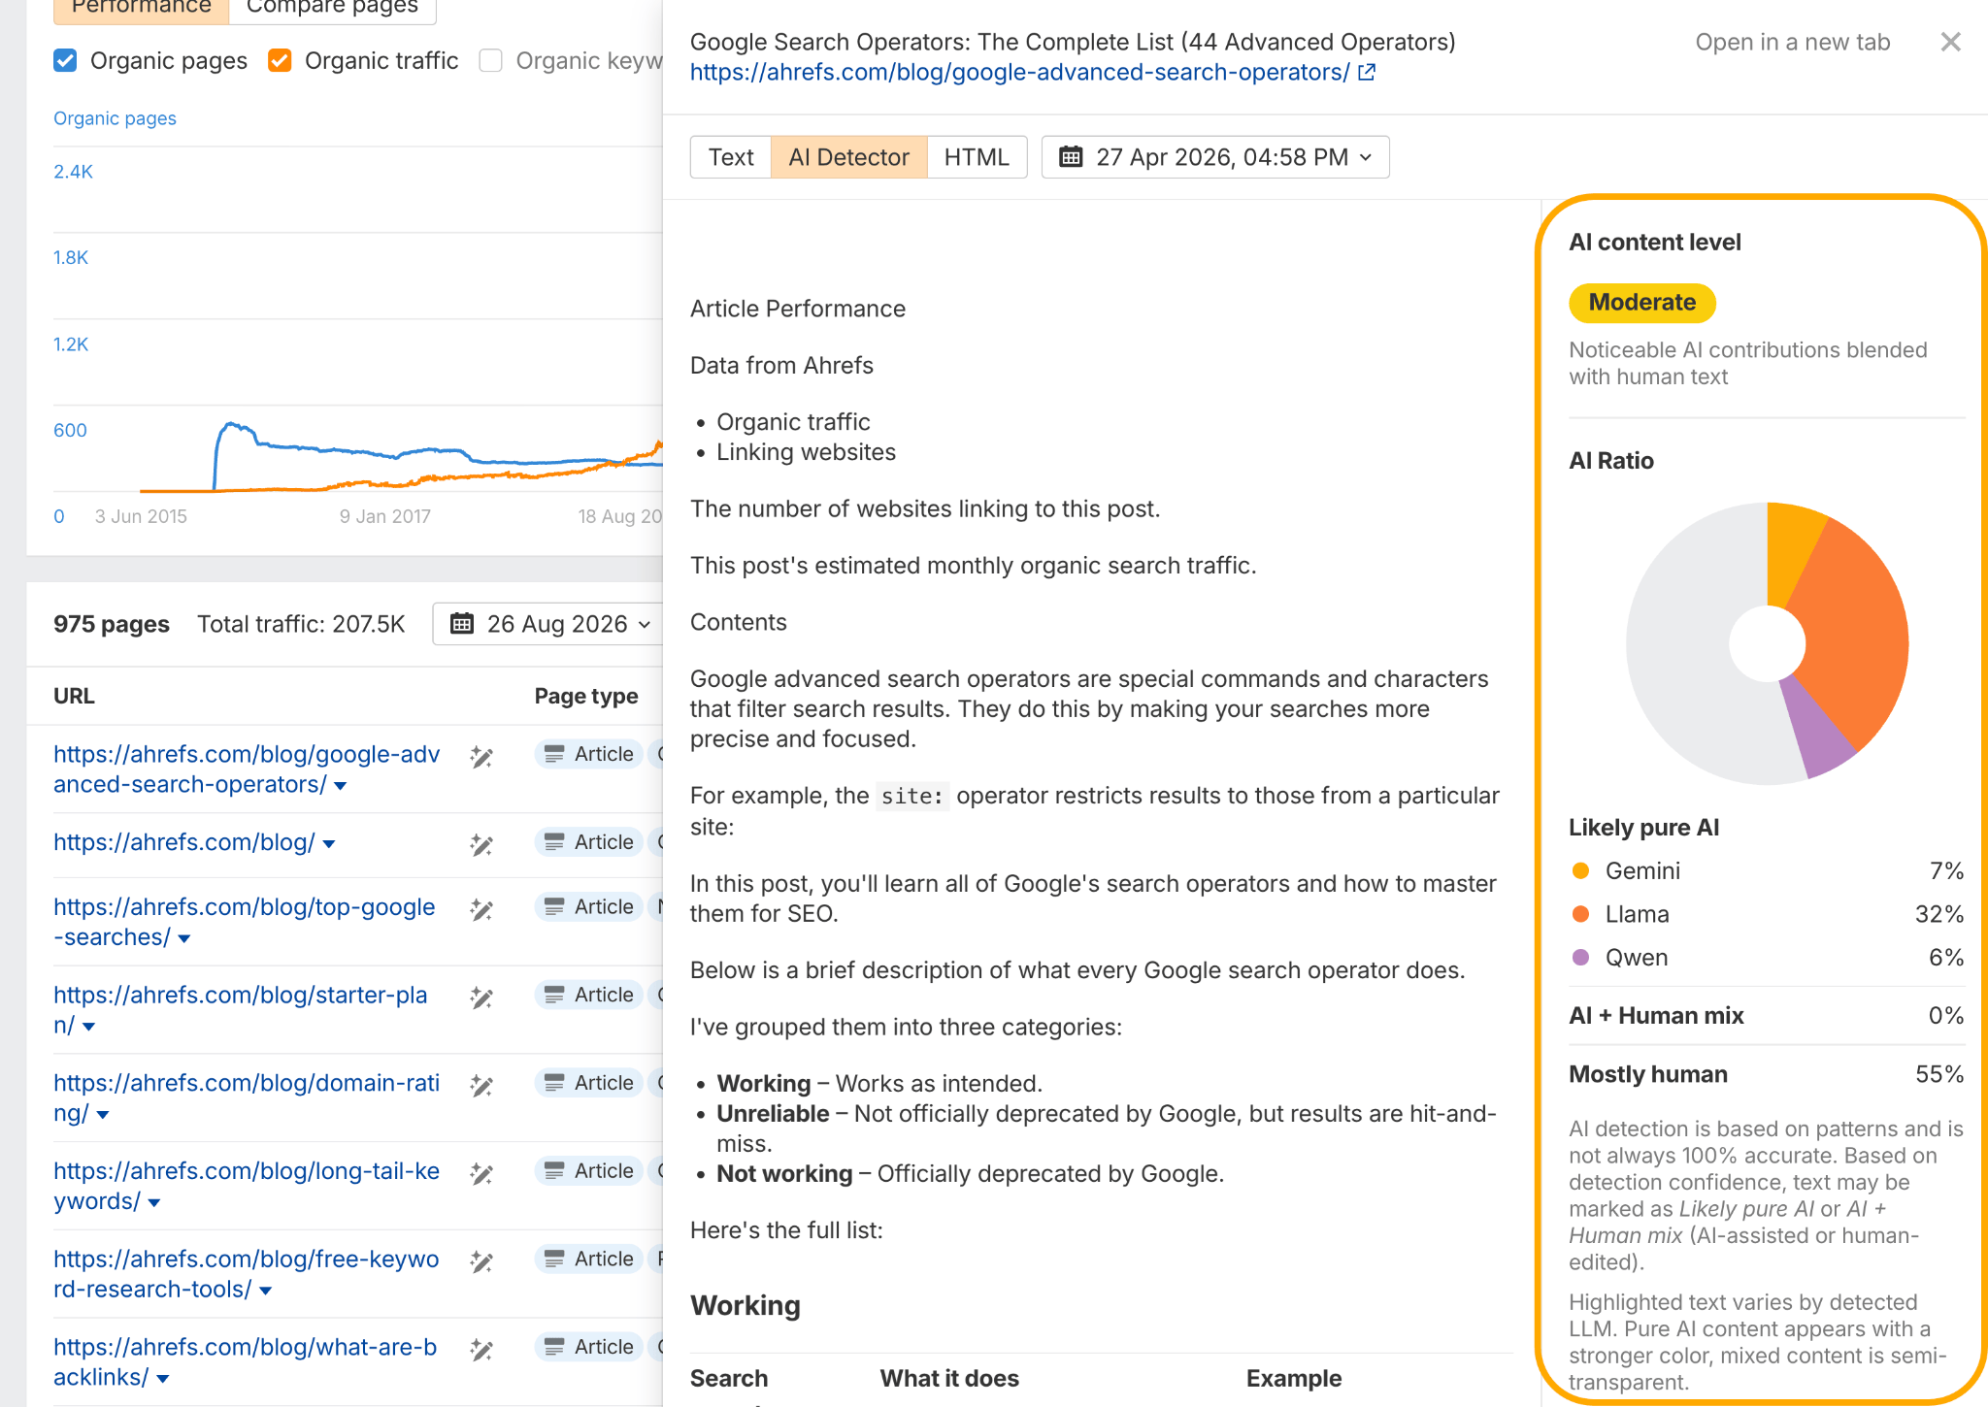The width and height of the screenshot is (1988, 1407).
Task: Click the Qwen purple legend dot
Action: tap(1580, 958)
